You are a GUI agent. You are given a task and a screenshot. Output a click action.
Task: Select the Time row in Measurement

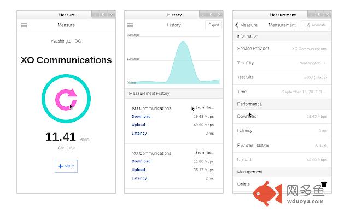click(x=282, y=92)
